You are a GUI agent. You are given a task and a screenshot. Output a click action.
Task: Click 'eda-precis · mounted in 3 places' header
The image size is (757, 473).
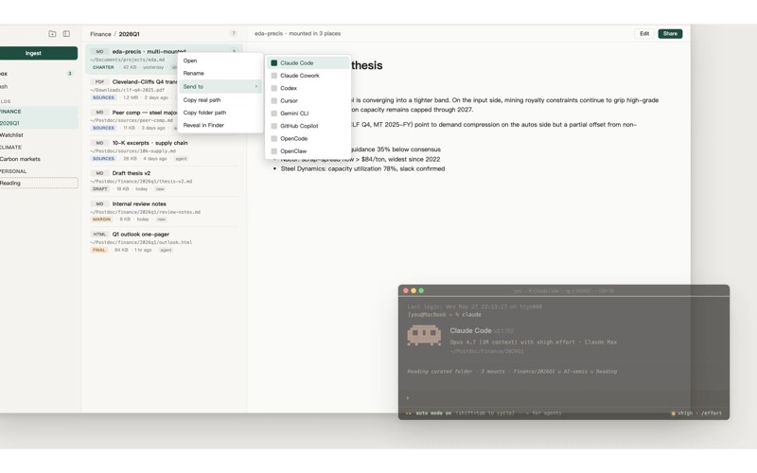point(297,34)
